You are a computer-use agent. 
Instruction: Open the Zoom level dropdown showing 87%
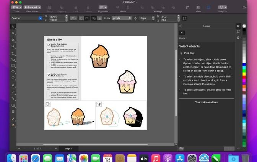[x=16, y=7]
